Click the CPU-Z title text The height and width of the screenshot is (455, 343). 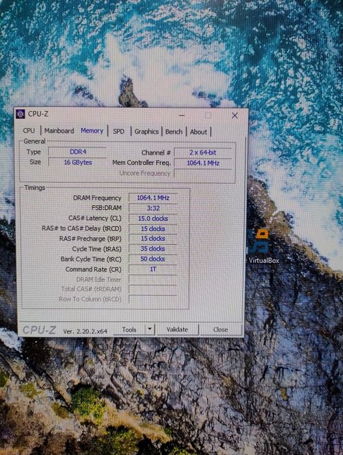(38, 114)
